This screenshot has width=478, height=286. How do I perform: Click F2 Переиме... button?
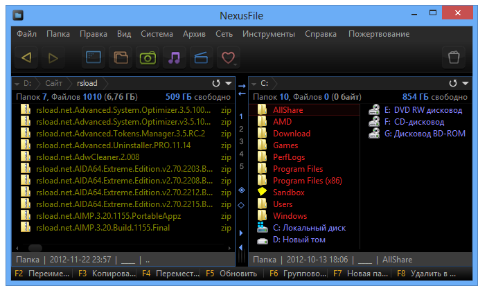pyautogui.click(x=42, y=274)
